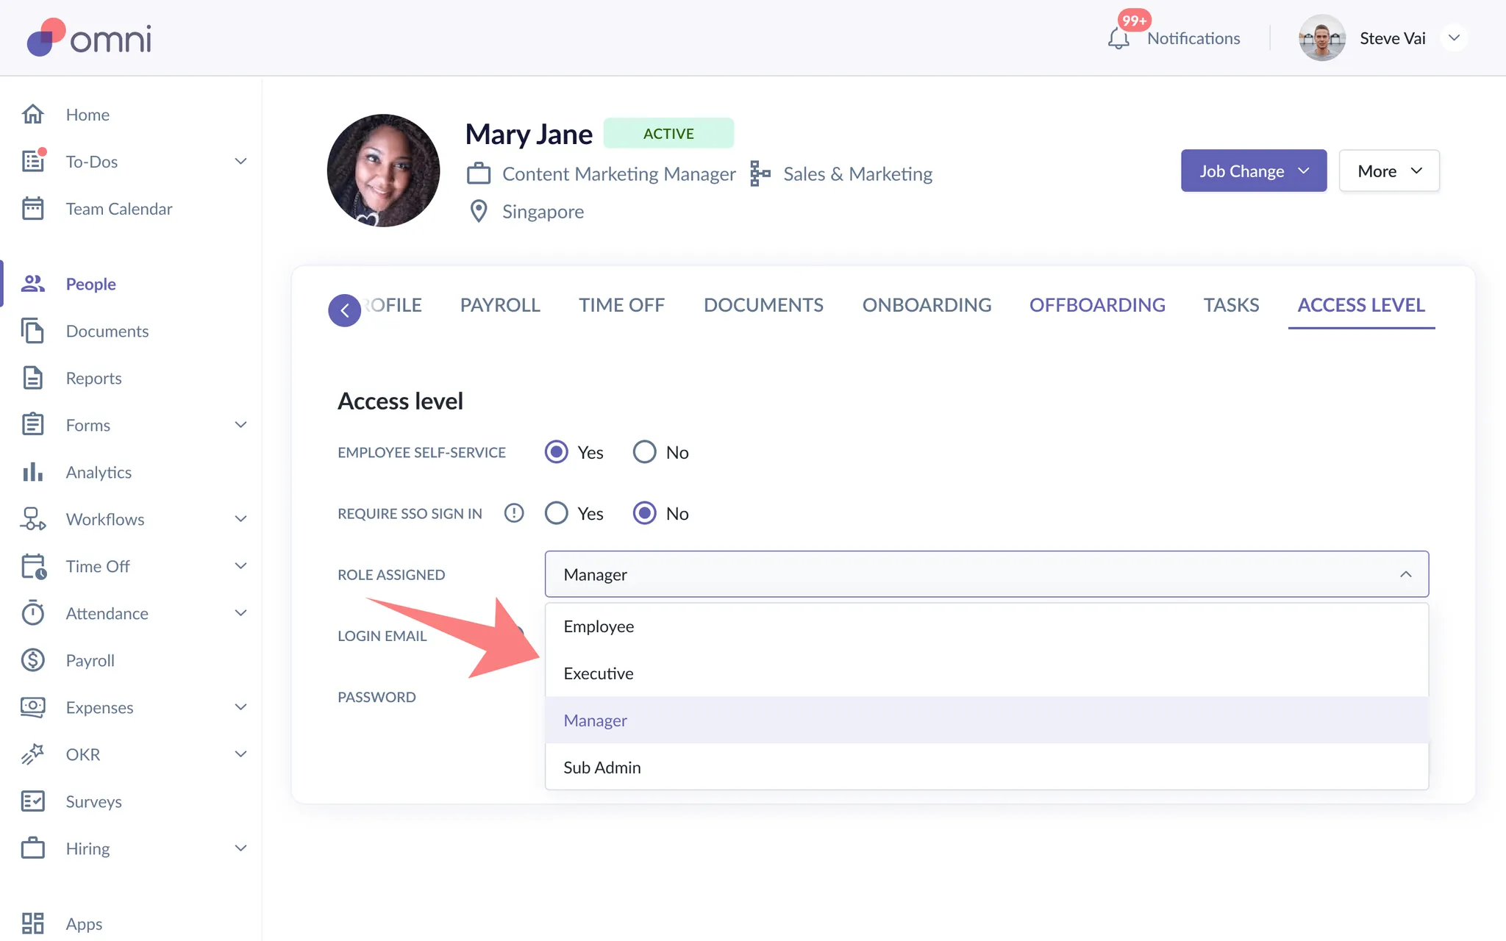
Task: Click the Surveys checklist icon
Action: pyautogui.click(x=33, y=801)
